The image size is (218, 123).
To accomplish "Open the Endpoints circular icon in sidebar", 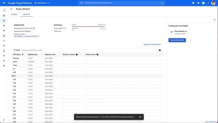I will 4,61.
